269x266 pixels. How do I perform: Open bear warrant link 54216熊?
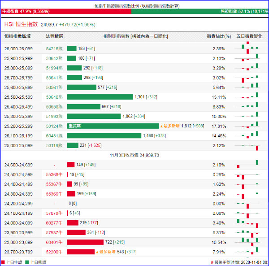coord(54,49)
